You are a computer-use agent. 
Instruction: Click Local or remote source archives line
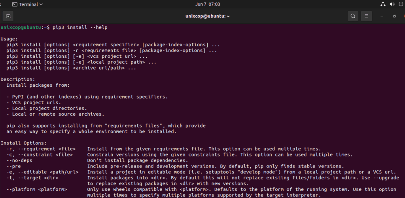(55, 114)
